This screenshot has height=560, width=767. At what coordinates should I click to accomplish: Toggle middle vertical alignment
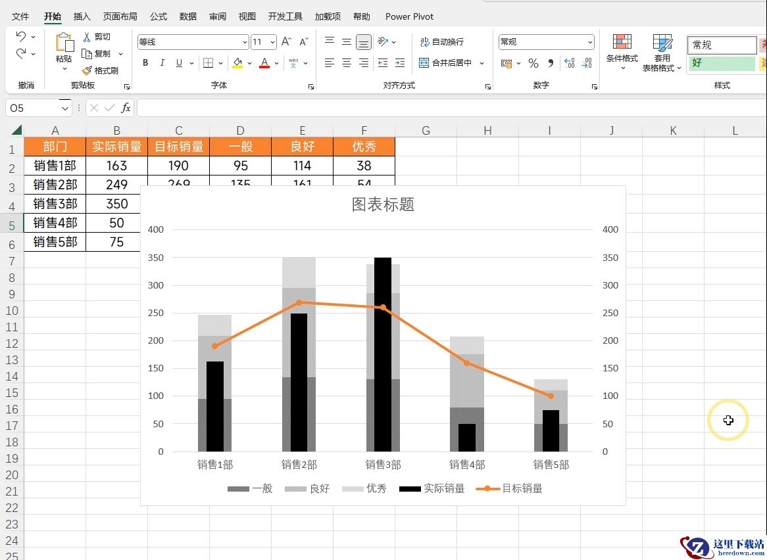coord(346,41)
